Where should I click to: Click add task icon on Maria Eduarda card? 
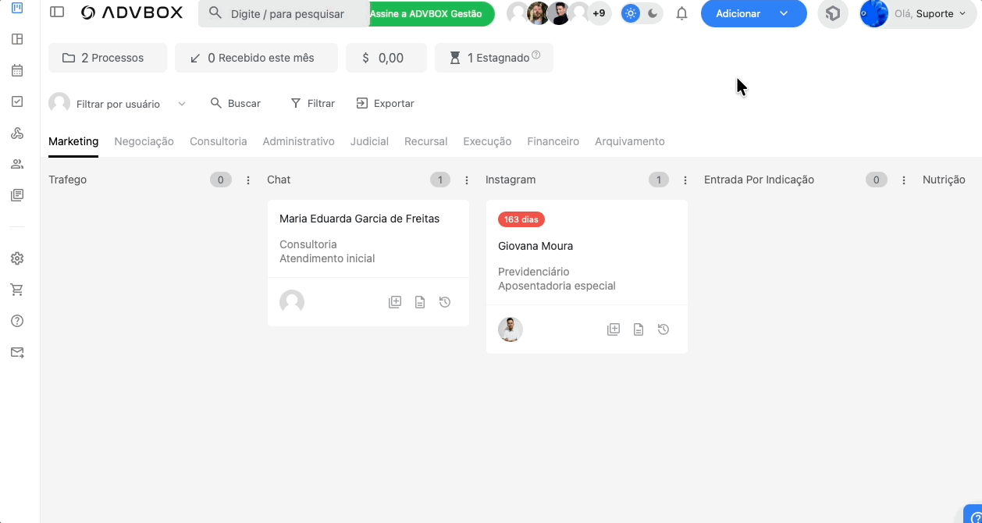395,302
